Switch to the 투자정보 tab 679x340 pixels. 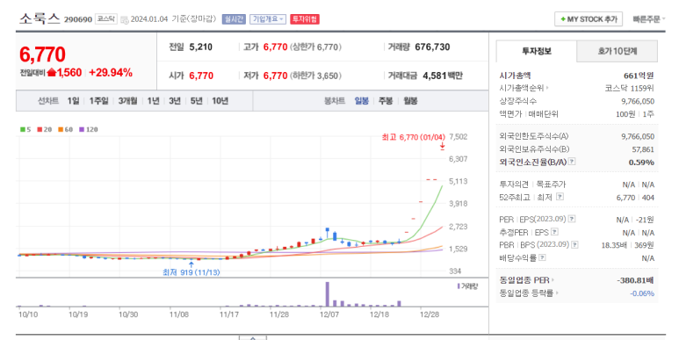point(537,51)
